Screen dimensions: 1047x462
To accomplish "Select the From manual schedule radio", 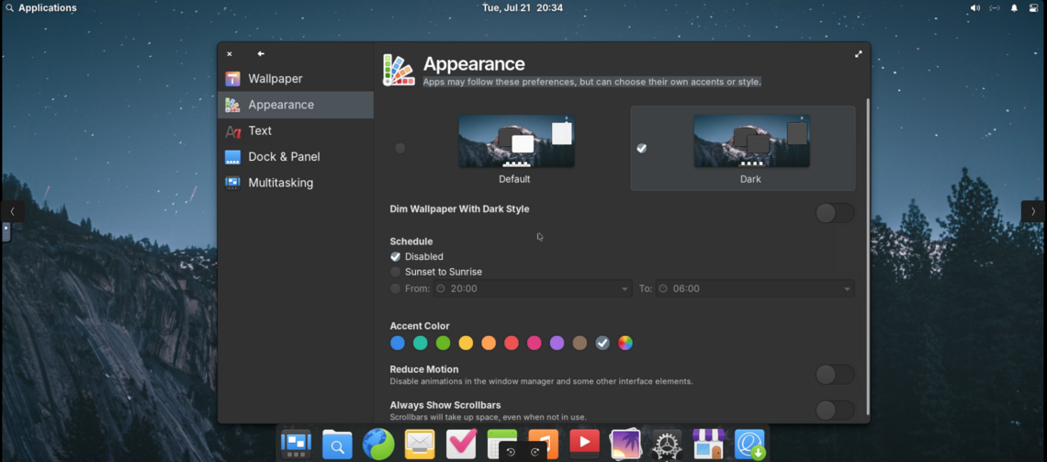I will click(x=395, y=288).
